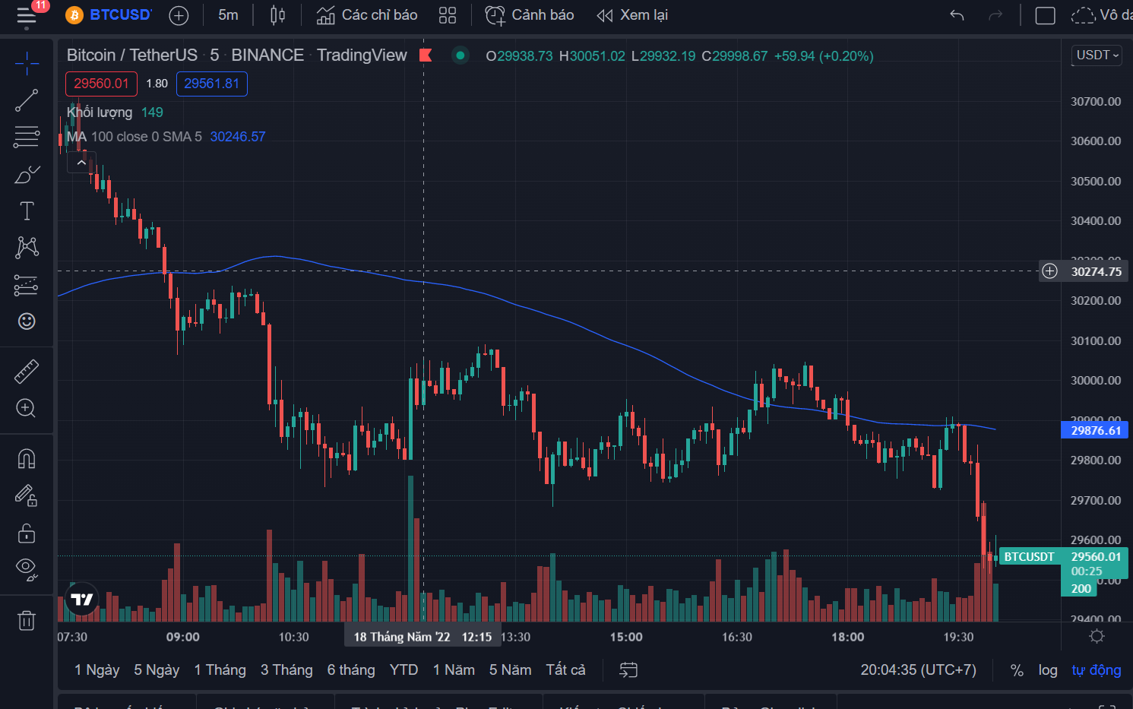Open the 5m timeframe selector

(228, 15)
